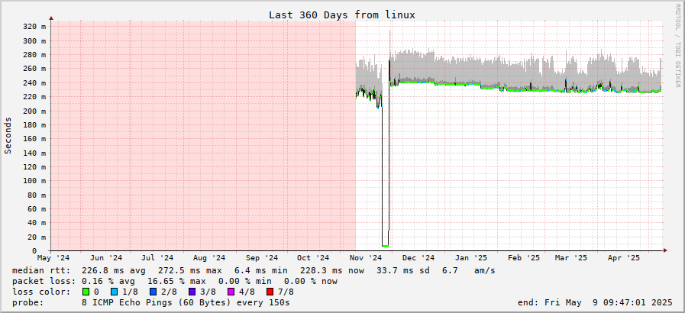Click the '240 m' y-axis tick label
Viewport: 685px width, 313px height.
pos(34,82)
